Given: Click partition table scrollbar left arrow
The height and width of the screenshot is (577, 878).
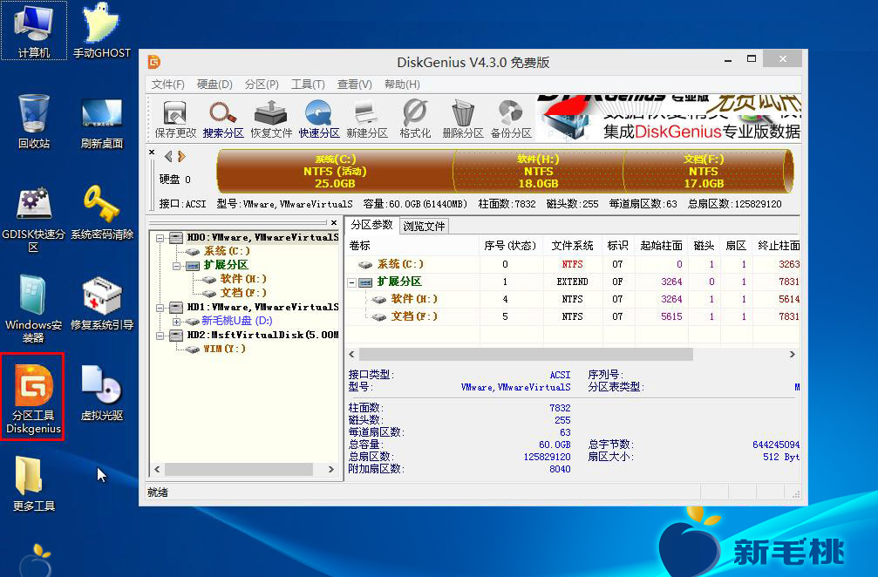Looking at the screenshot, I should 351,354.
